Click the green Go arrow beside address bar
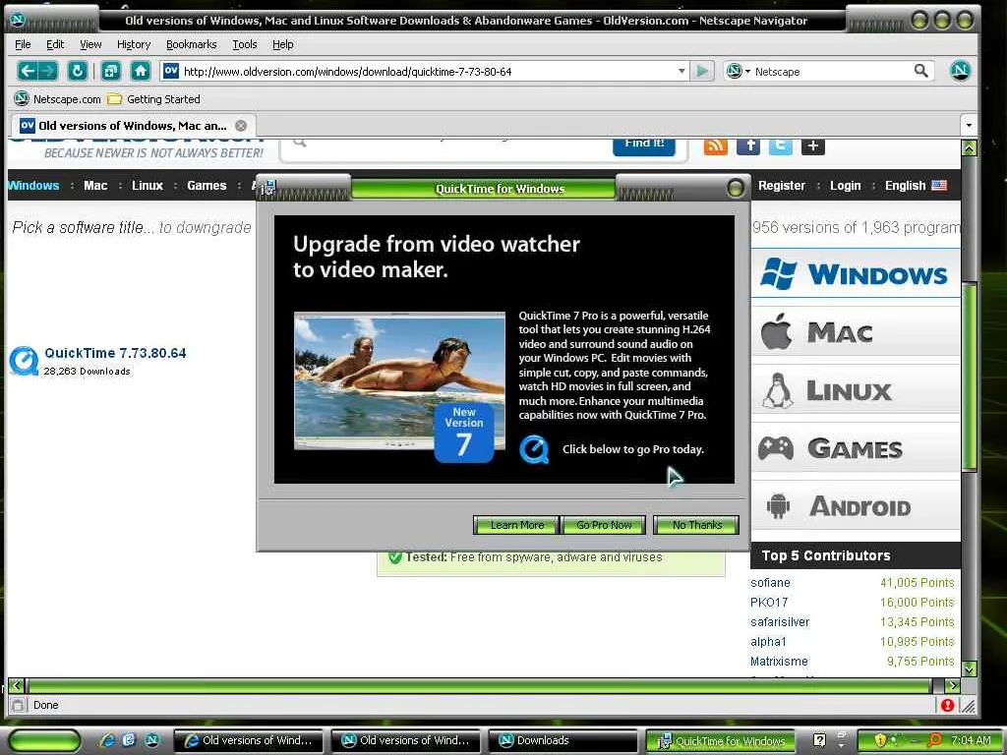 coord(702,71)
